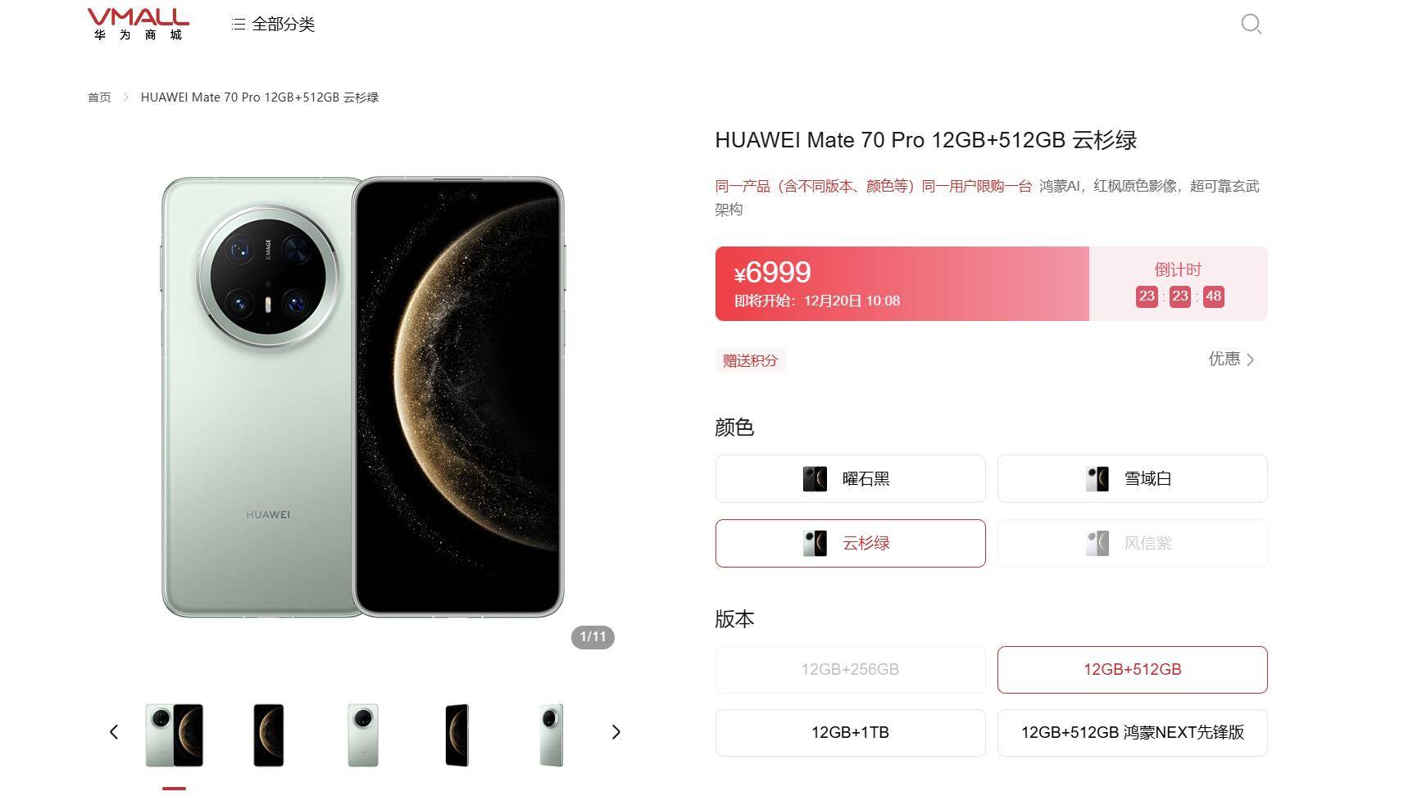Go to 首页 breadcrumb
The width and height of the screenshot is (1413, 796).
[99, 97]
